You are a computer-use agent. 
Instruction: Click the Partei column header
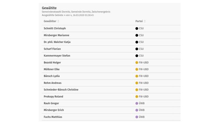point(139,21)
